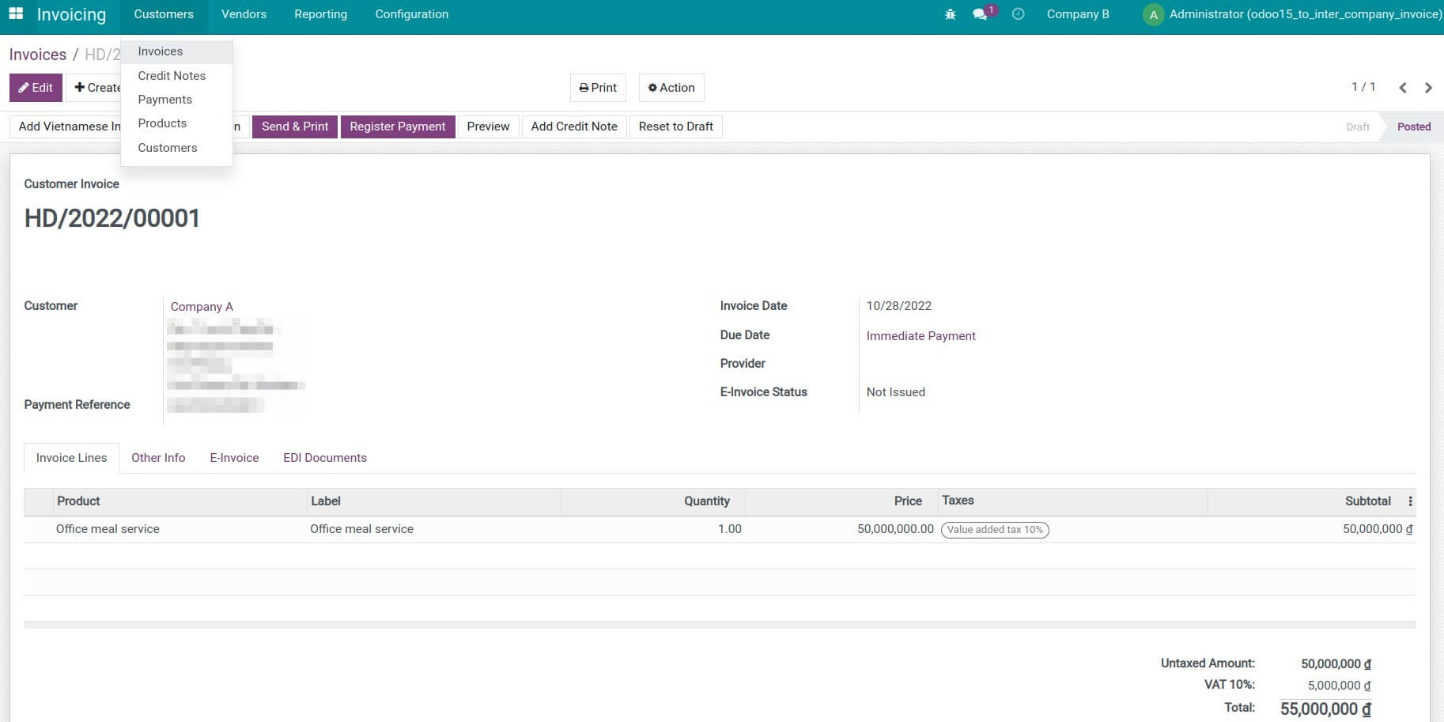Screen dimensions: 1444x722
Task: Add a credit note
Action: pos(573,127)
